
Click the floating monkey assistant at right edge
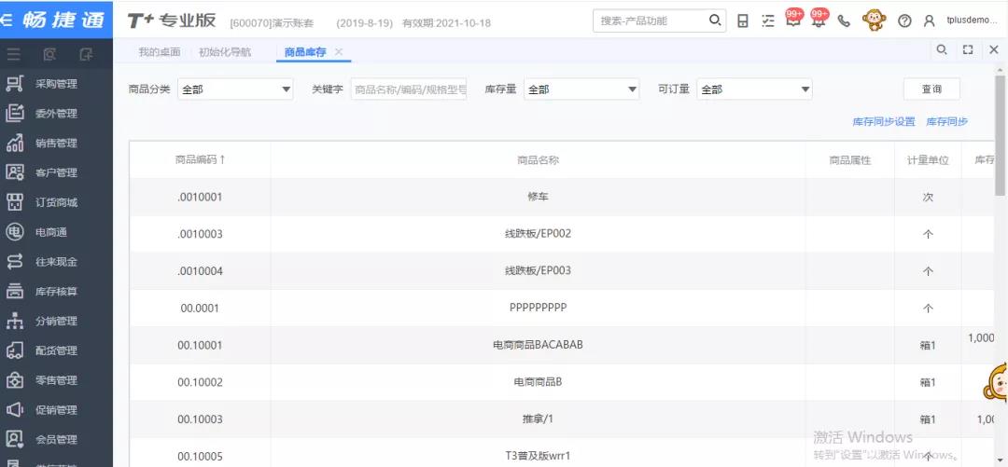[x=995, y=383]
